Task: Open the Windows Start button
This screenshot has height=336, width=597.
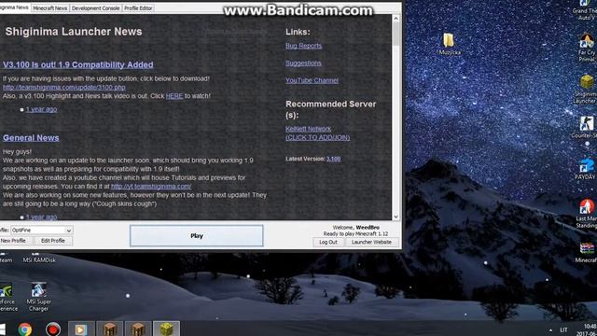Action: (x=3, y=329)
